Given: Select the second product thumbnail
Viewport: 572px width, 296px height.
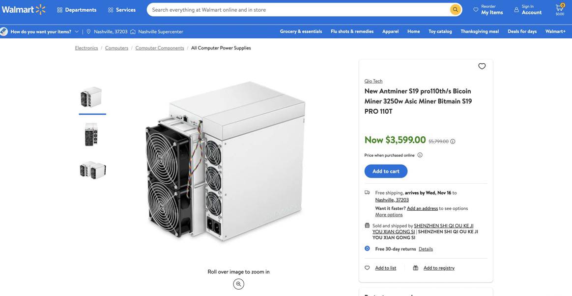Looking at the screenshot, I should (x=92, y=134).
